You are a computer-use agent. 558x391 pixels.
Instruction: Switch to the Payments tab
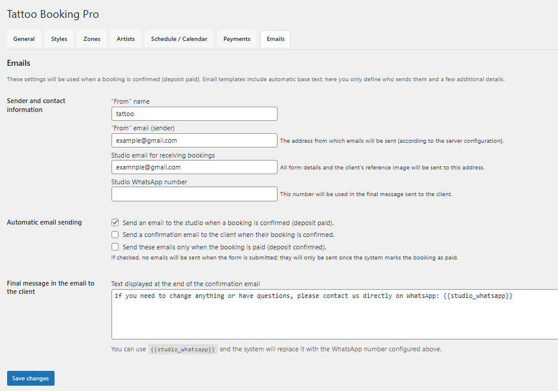(x=237, y=39)
